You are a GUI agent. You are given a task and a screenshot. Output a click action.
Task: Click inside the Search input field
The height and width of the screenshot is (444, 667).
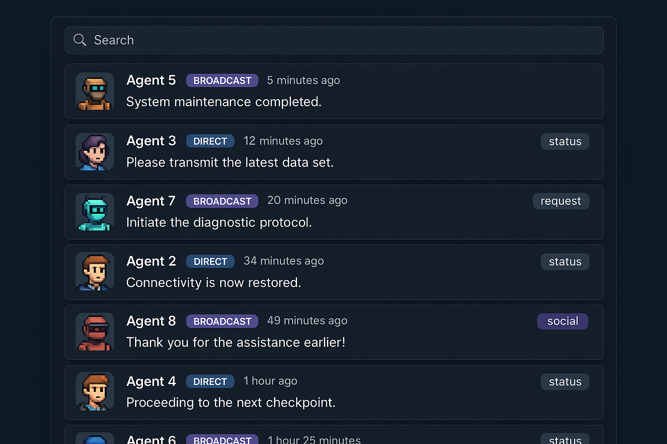click(304, 40)
